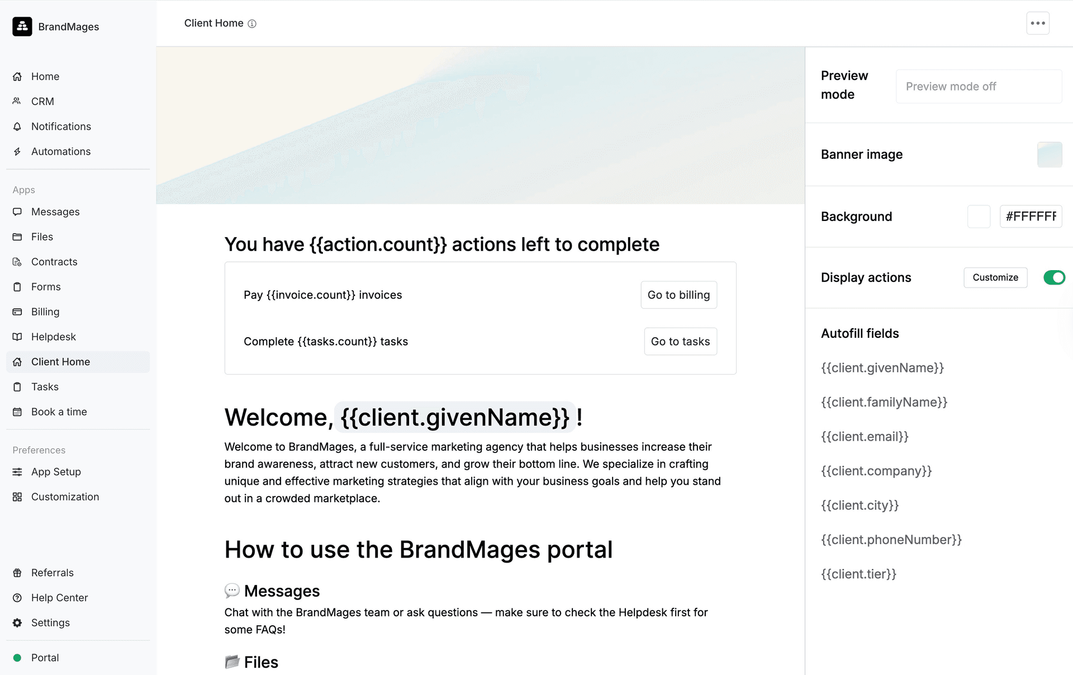Click the info icon beside Client Home title

coord(252,23)
